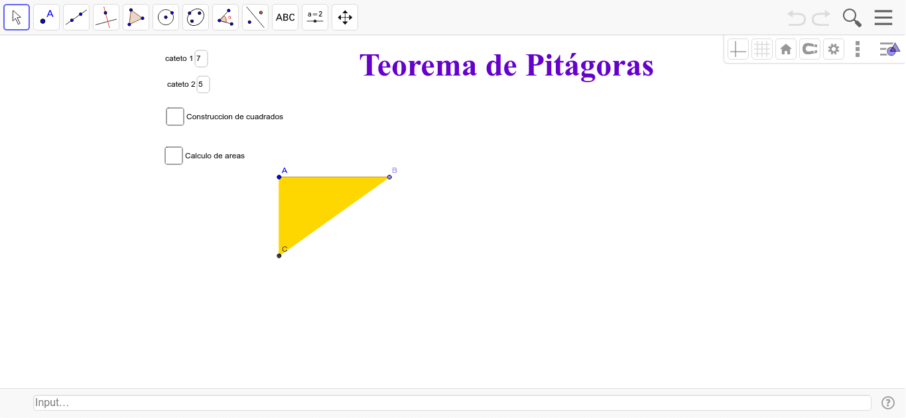Viewport: 906px width, 418px height.
Task: Select the Angle measurement tool
Action: [x=226, y=17]
